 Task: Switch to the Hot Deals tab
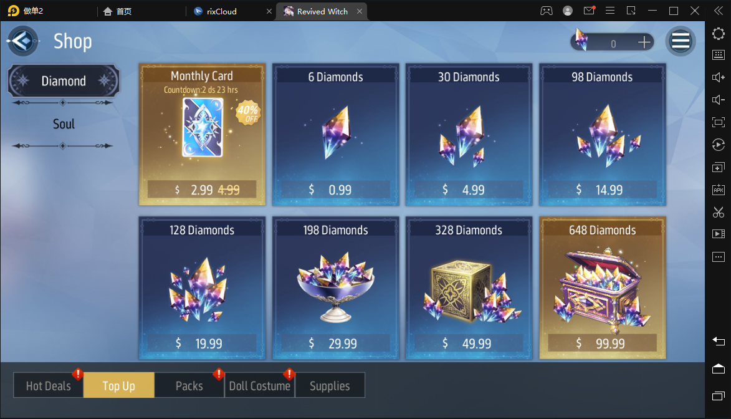(x=49, y=385)
